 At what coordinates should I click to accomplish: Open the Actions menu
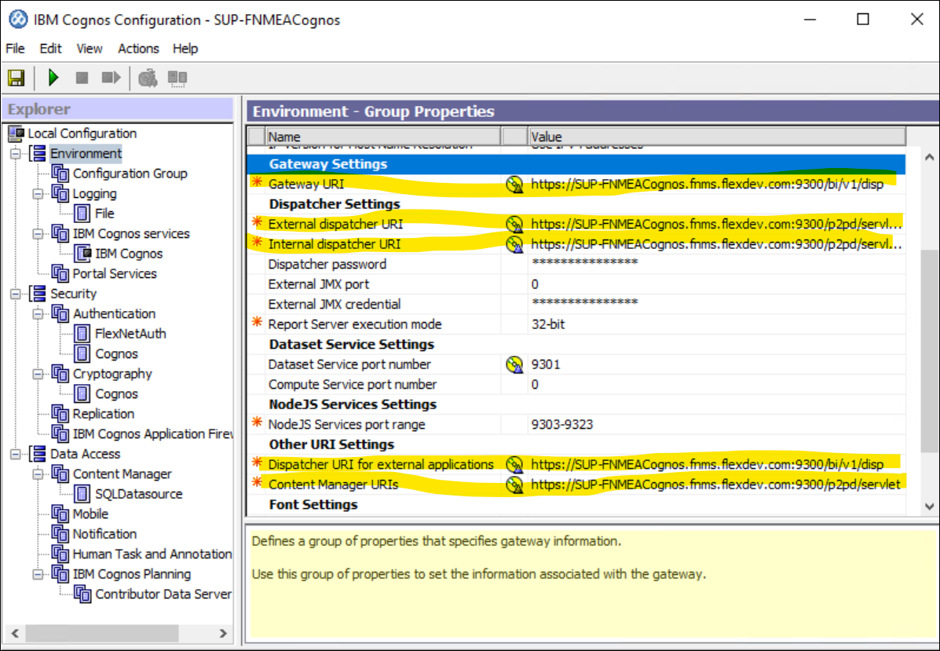tap(138, 49)
